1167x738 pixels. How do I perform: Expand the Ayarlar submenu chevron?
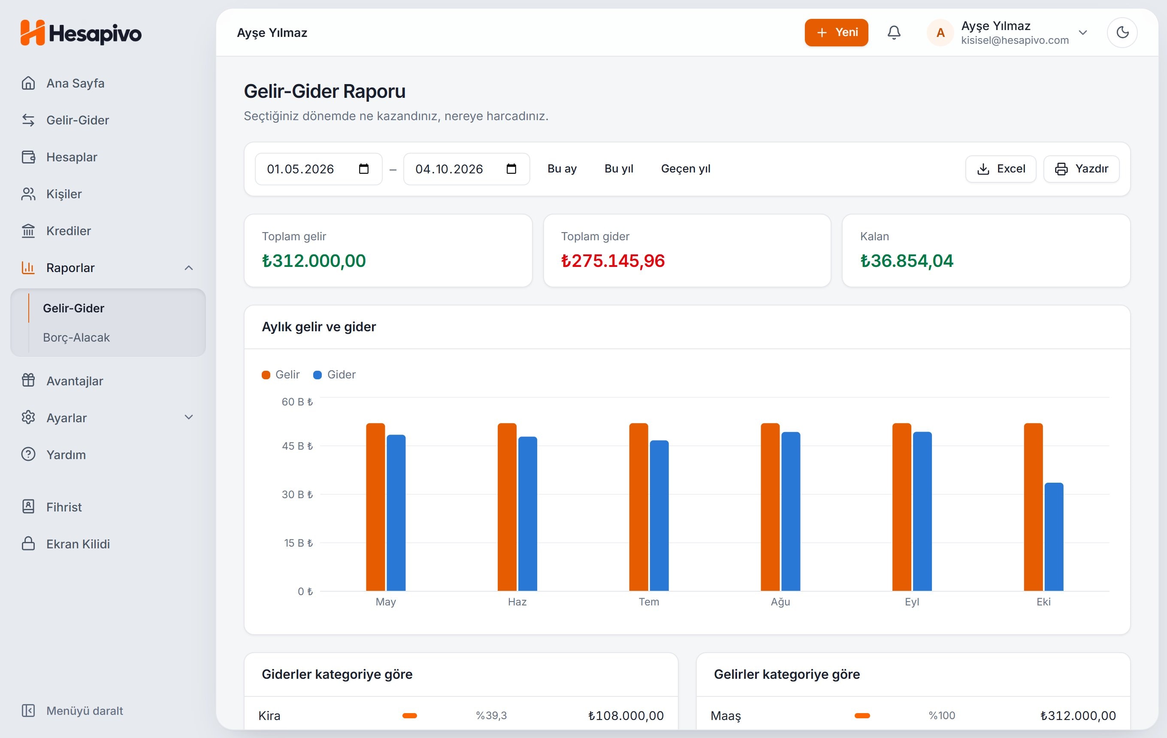click(x=188, y=417)
